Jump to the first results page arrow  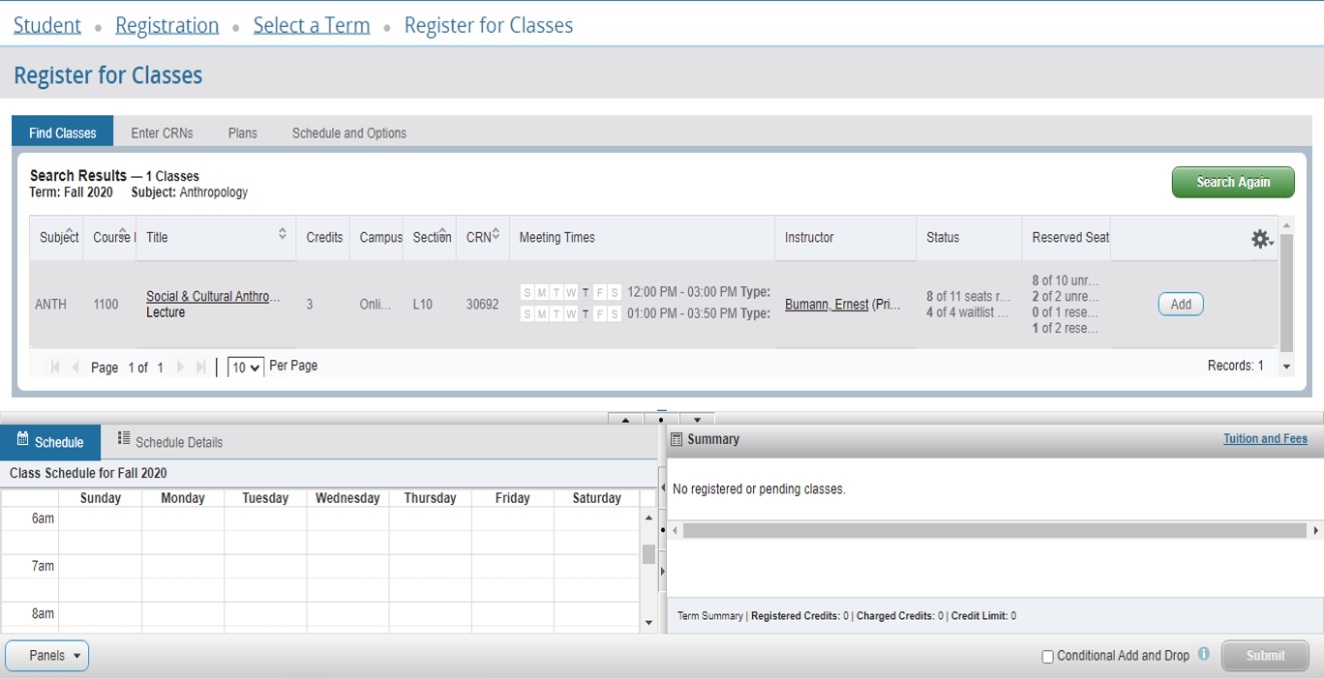tap(55, 368)
